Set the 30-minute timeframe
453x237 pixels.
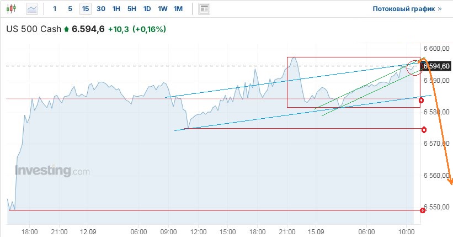point(100,9)
